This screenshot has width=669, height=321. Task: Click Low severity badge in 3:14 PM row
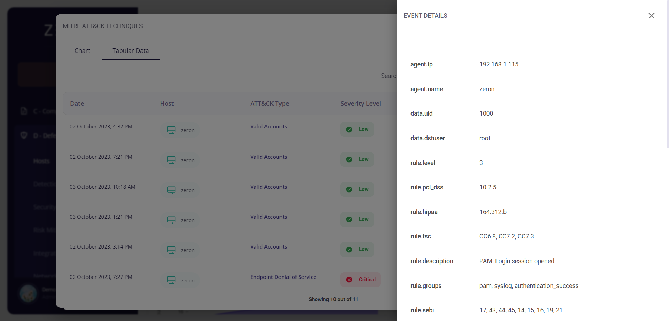(357, 249)
